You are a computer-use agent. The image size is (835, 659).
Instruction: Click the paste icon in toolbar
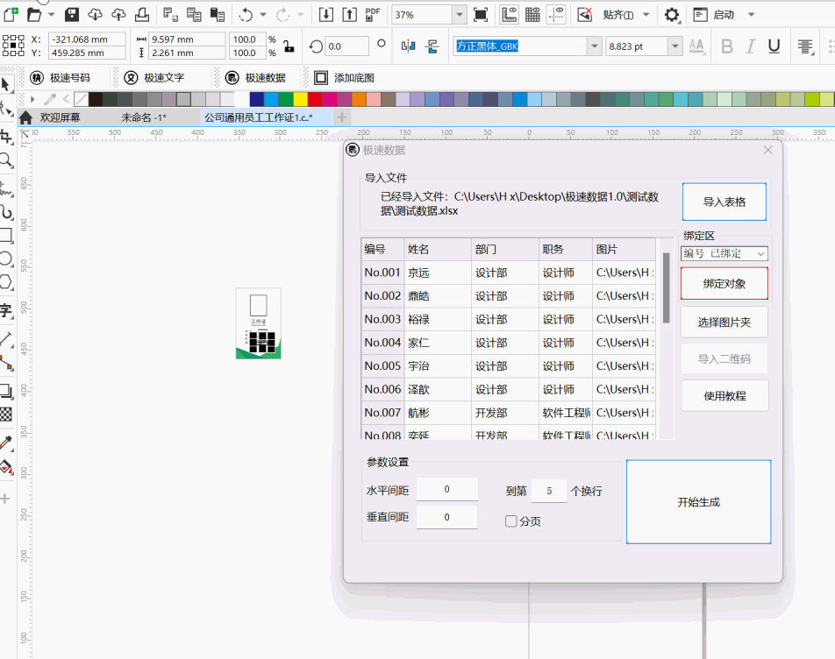[x=218, y=14]
